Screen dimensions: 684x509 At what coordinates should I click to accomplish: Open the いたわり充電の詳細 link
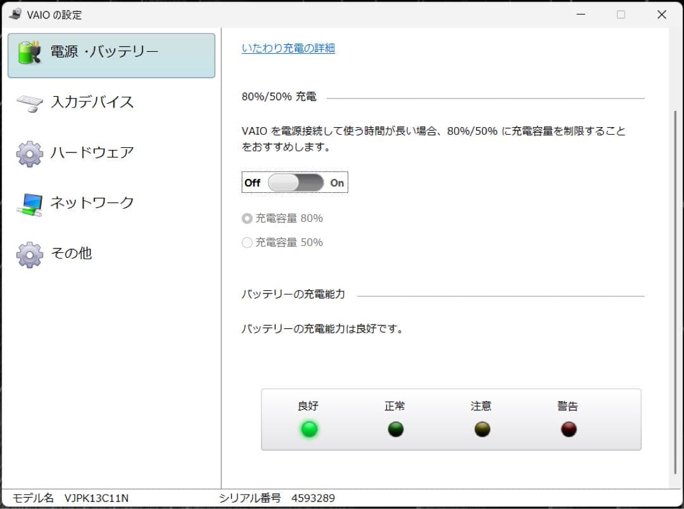pyautogui.click(x=288, y=47)
